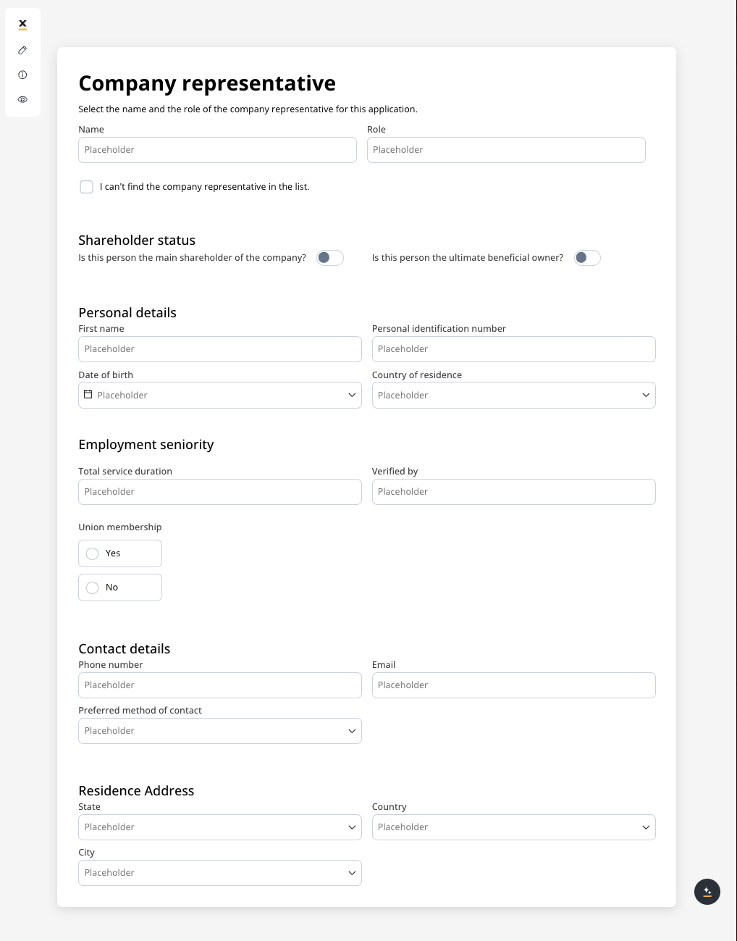Click the X logo icon in sidebar
737x941 pixels.
[22, 25]
